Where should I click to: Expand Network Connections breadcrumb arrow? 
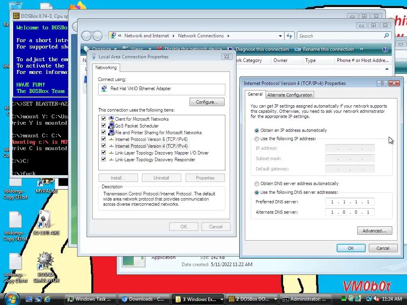click(229, 36)
